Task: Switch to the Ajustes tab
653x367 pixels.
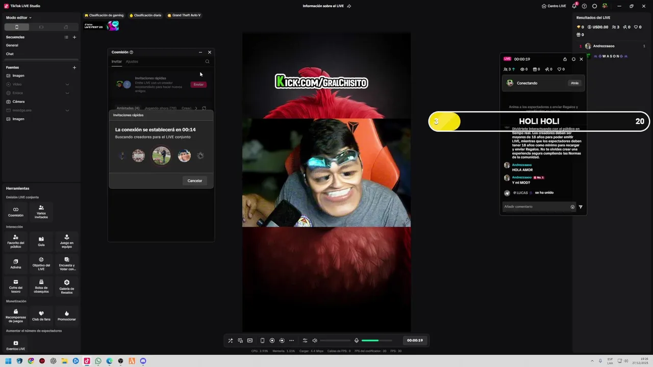Action: click(x=132, y=62)
